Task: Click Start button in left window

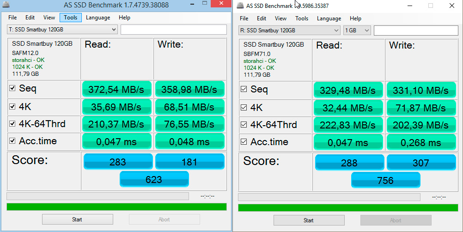Action: click(77, 220)
